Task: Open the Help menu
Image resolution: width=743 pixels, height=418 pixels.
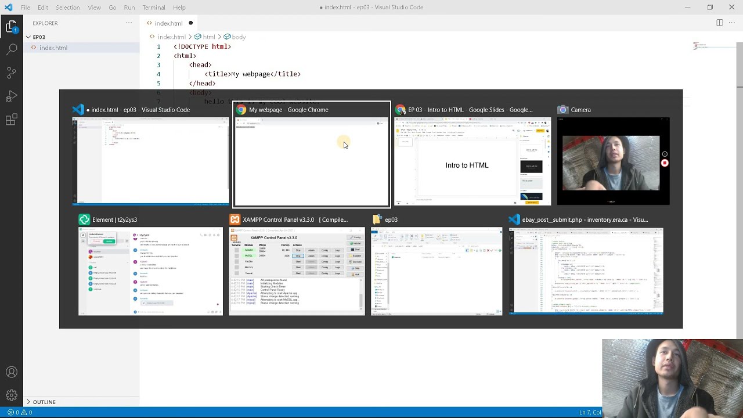Action: (179, 8)
